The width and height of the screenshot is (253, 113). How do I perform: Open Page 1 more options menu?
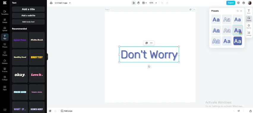click(x=194, y=10)
